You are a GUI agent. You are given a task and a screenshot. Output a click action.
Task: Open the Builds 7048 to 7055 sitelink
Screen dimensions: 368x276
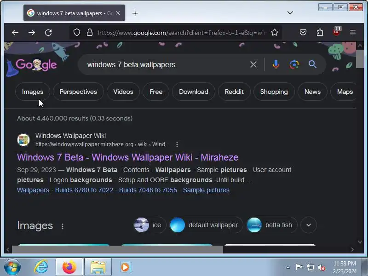coord(148,190)
